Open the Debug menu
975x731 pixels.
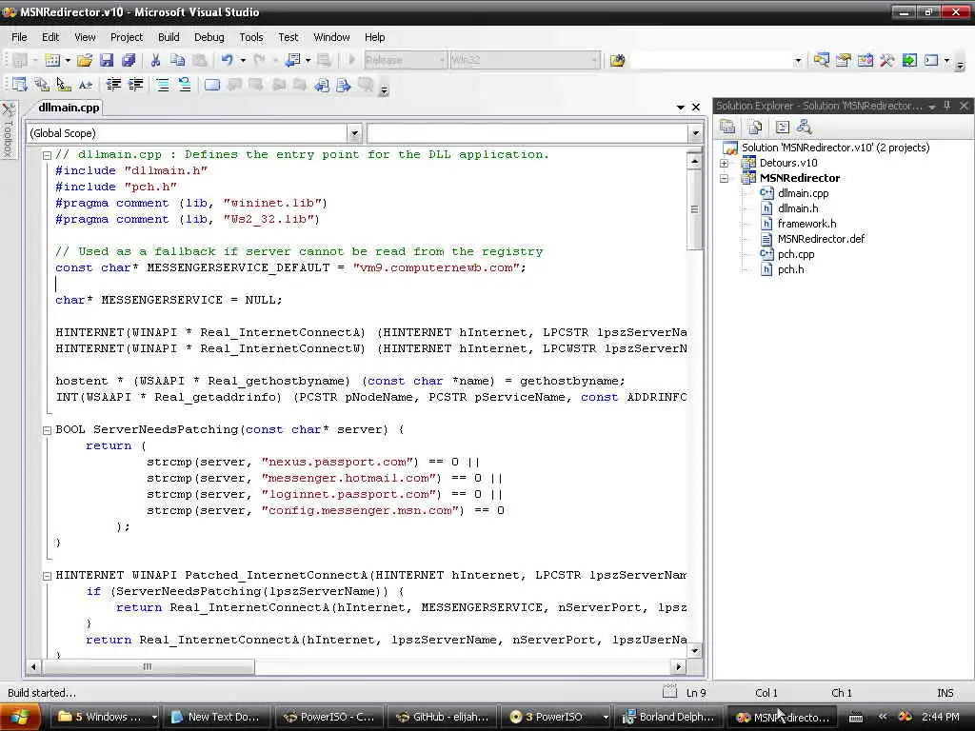click(x=209, y=37)
